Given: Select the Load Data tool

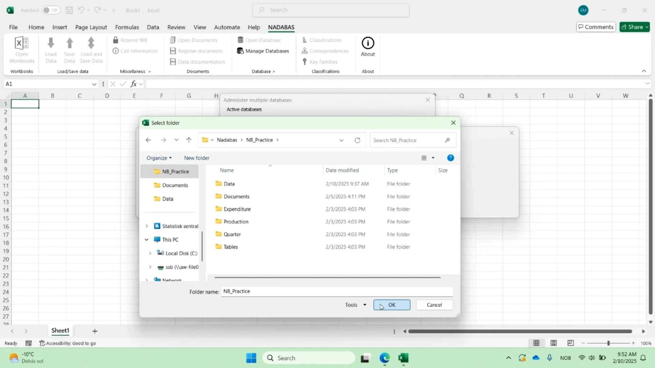Looking at the screenshot, I should (50, 49).
